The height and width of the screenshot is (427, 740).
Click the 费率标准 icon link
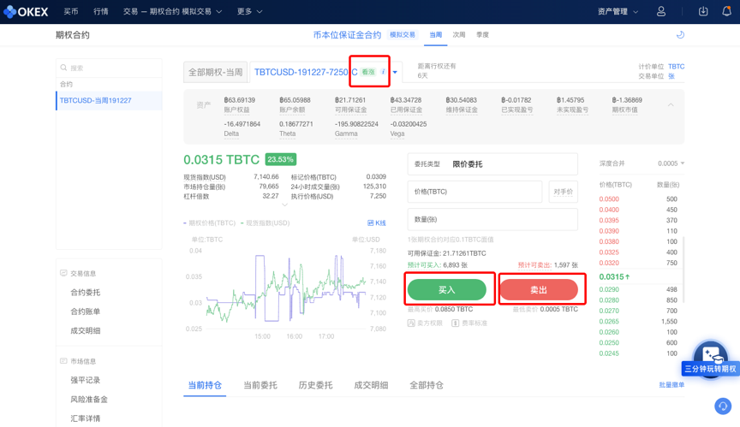(469, 323)
